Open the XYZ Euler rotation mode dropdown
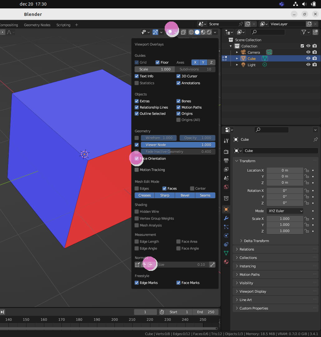 coord(285,211)
